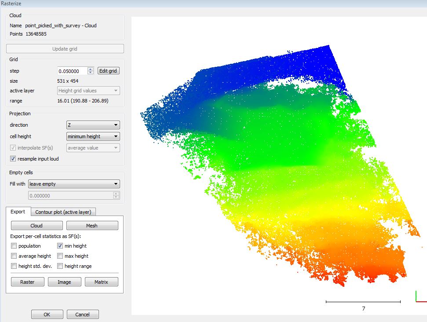Toggle the resample input cloud checkbox
Image resolution: width=427 pixels, height=322 pixels.
13,159
